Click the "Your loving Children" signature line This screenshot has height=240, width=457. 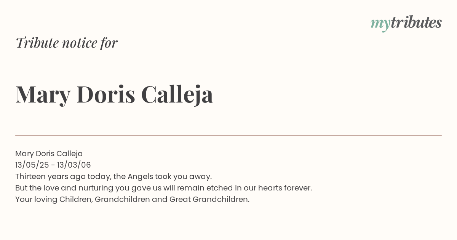tap(133, 199)
